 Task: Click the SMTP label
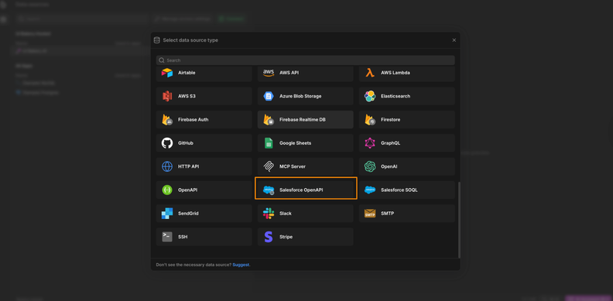click(x=388, y=214)
